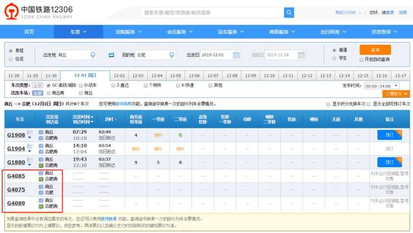Select all train types button
Screen dimensions: 413x233
coord(37,85)
